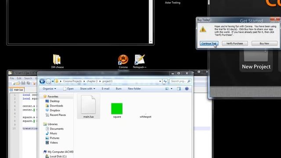Toggle the preview pane icon
Screen dimensions: 281x158
click(x=179, y=89)
